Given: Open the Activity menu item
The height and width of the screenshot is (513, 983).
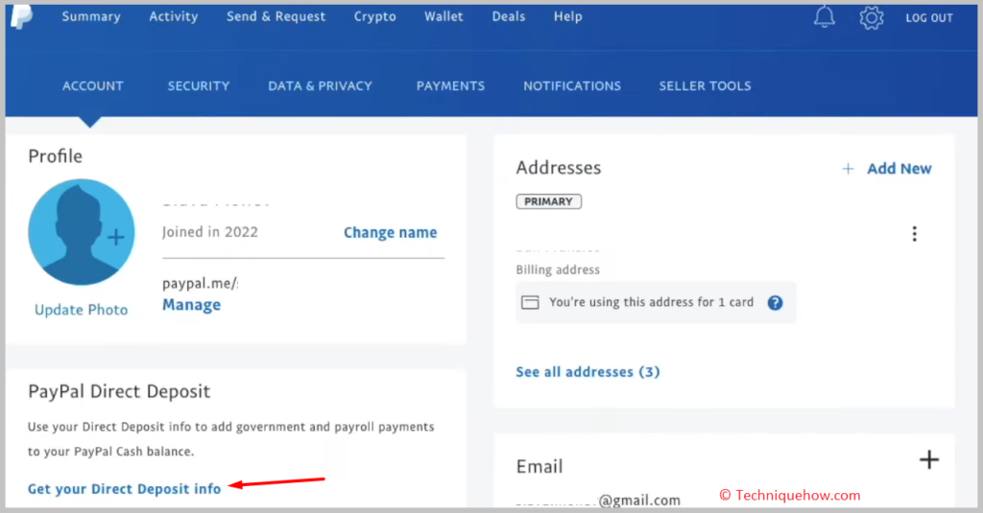Looking at the screenshot, I should tap(174, 17).
